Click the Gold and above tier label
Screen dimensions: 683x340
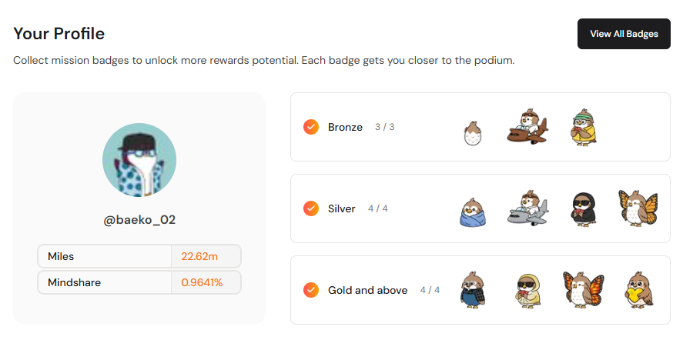[367, 290]
